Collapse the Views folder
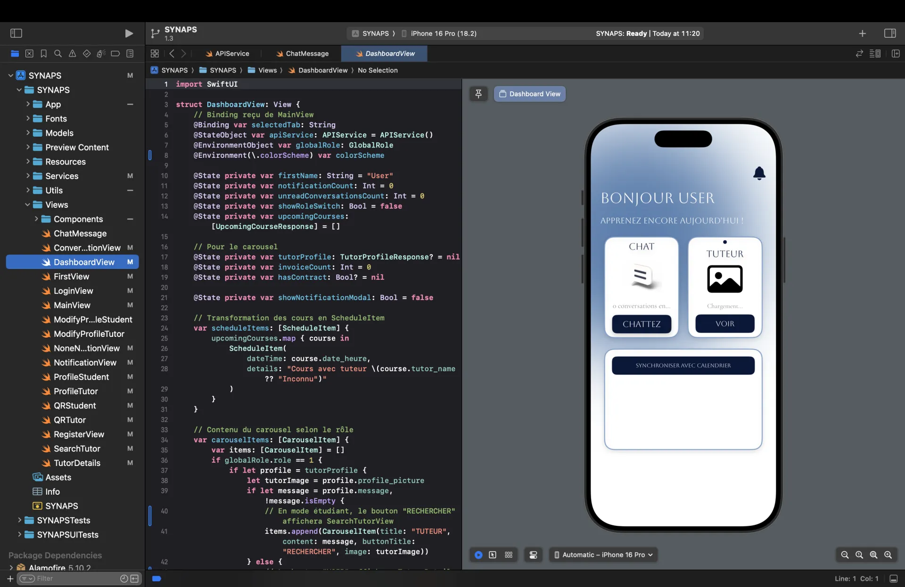Viewport: 905px width, 587px height. pyautogui.click(x=27, y=204)
